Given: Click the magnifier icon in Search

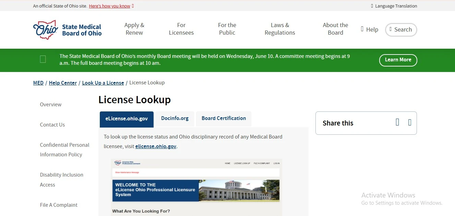Looking at the screenshot, I should pyautogui.click(x=391, y=29).
